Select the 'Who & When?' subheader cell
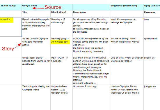The image size is (160, 110). [62, 13]
